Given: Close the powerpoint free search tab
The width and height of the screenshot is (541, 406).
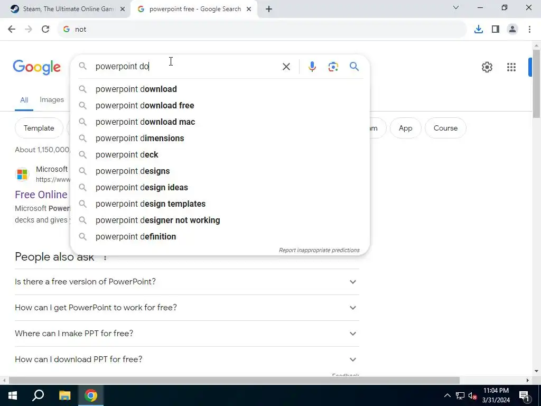Looking at the screenshot, I should click(x=249, y=9).
